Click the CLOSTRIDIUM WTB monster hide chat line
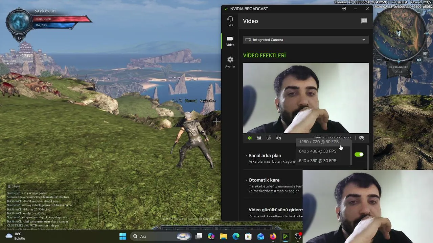433x243 pixels. [x=33, y=225]
